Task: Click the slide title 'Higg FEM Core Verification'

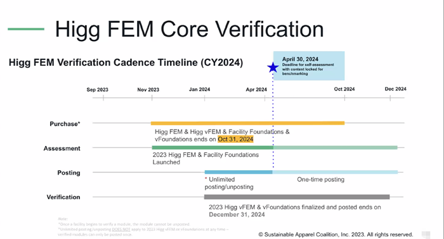Action: tap(189, 29)
